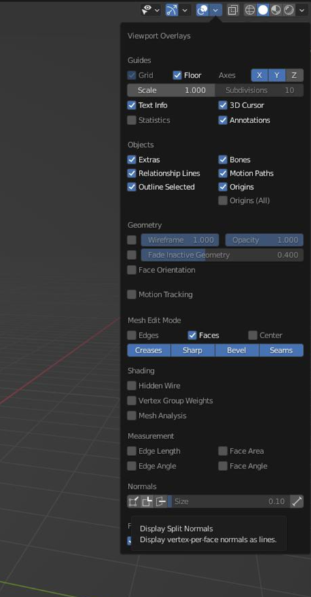
Task: Switch to Rendered viewport shading icon
Action: 289,10
